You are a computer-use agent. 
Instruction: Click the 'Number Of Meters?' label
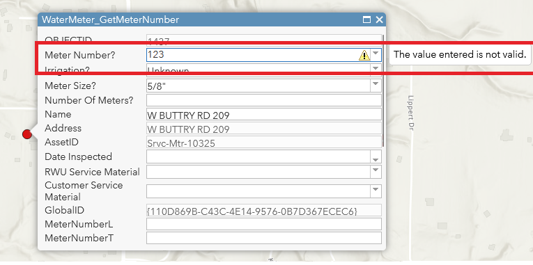pos(89,100)
